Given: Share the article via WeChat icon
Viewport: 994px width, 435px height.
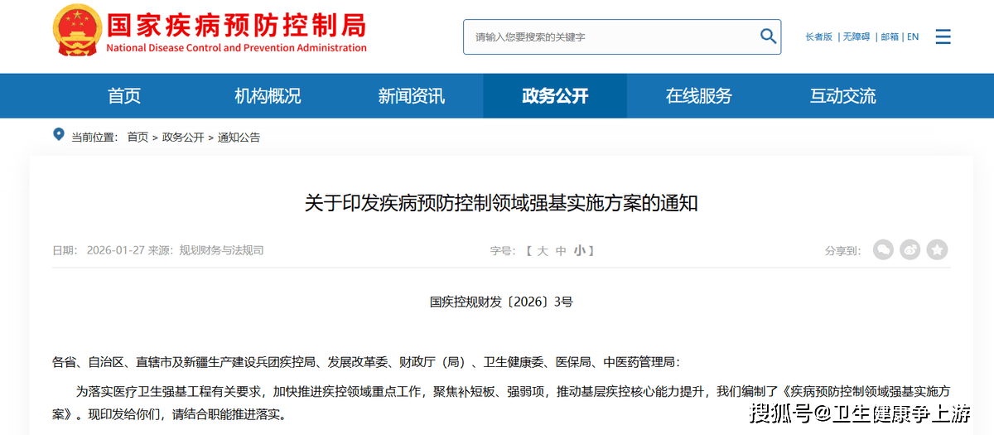Looking at the screenshot, I should 883,249.
